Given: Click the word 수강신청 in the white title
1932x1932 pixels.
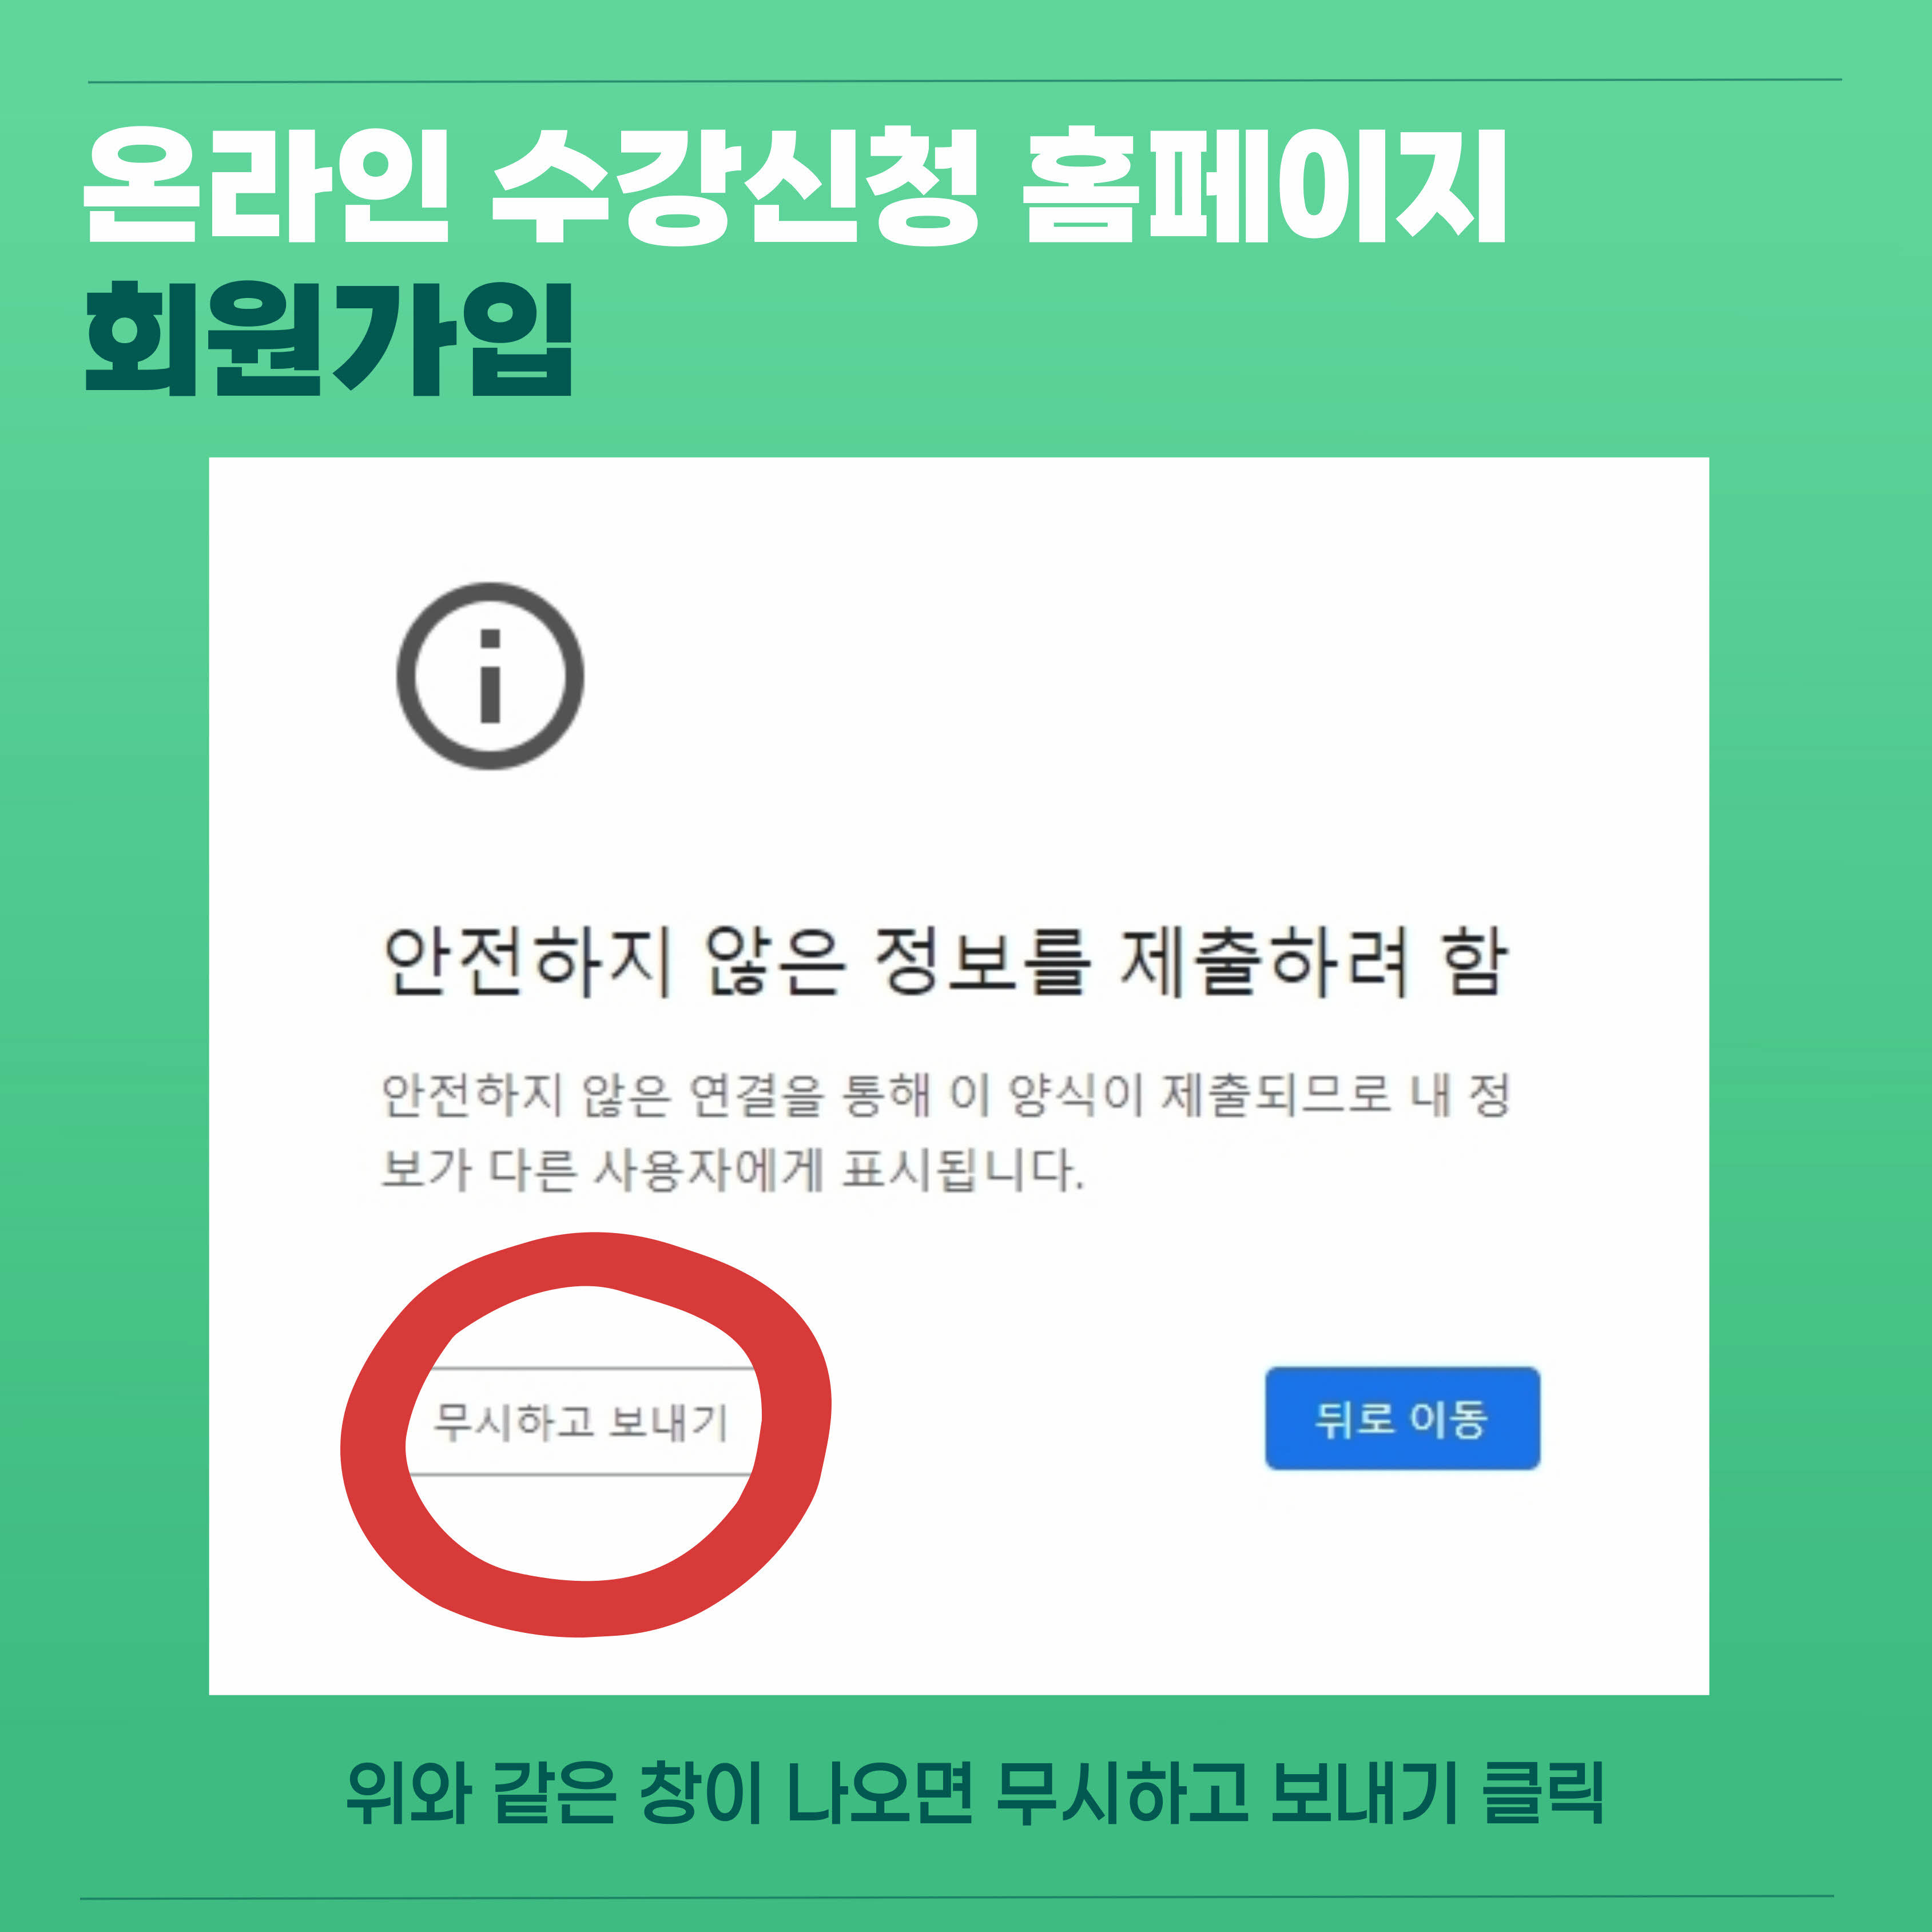Looking at the screenshot, I should coord(735,186).
